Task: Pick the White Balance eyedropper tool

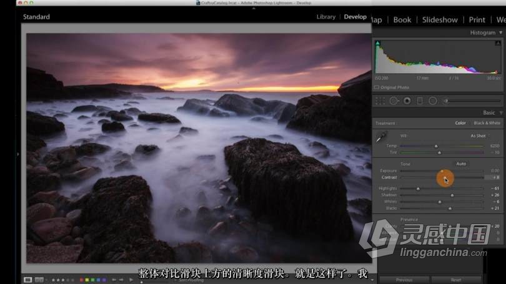Action: (x=381, y=137)
